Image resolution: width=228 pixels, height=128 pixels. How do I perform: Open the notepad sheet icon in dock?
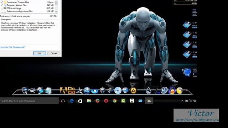pyautogui.click(x=48, y=90)
